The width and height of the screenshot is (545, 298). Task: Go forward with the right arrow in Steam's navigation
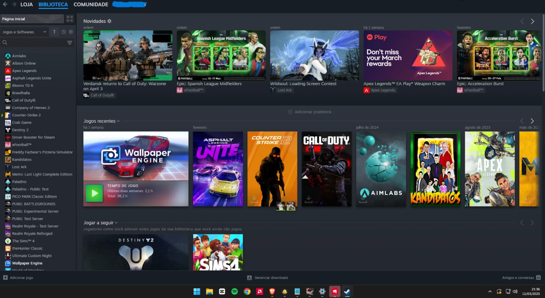(x=14, y=4)
